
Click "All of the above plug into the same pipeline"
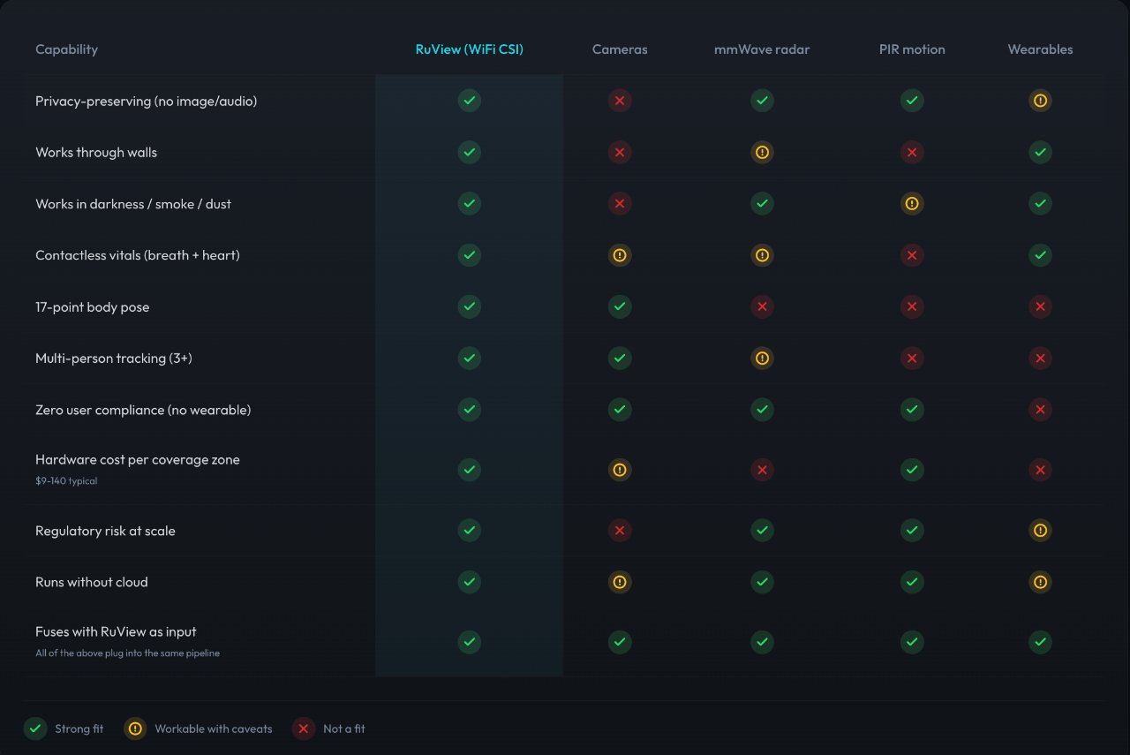coord(127,653)
